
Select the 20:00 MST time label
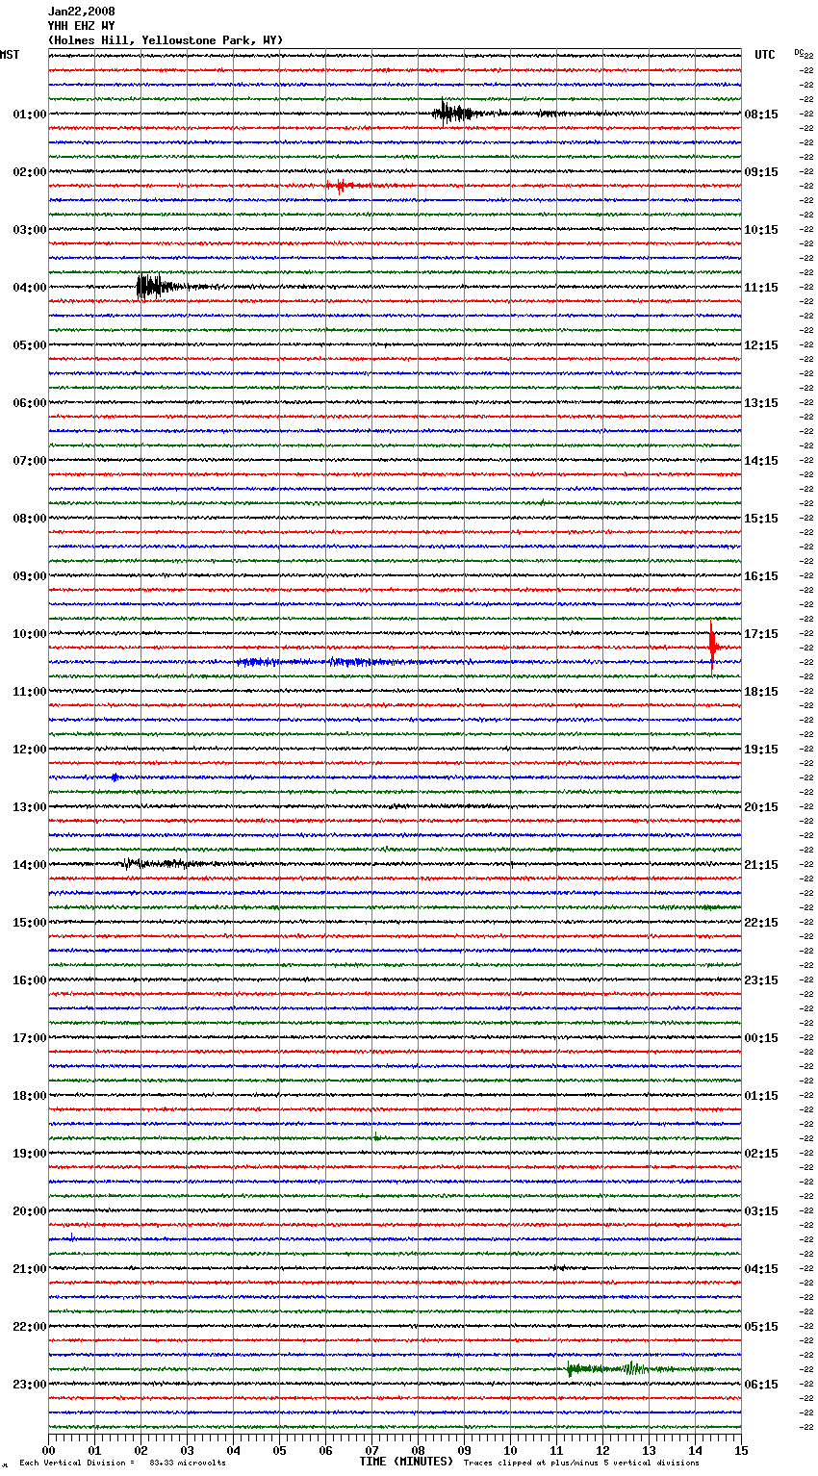[30, 1211]
